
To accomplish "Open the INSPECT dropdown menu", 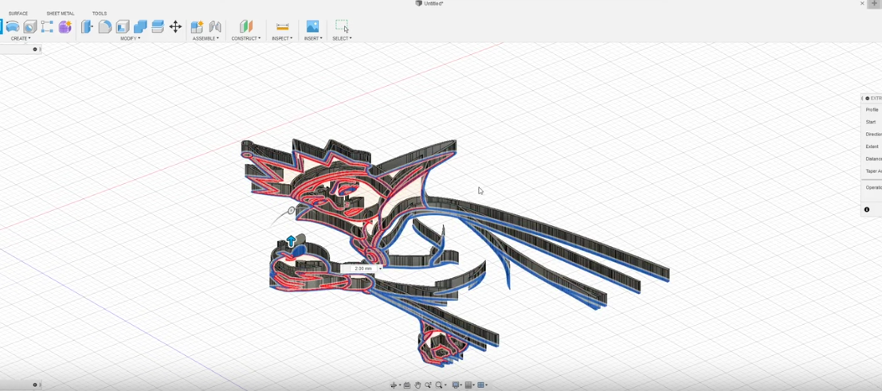I will pyautogui.click(x=282, y=38).
